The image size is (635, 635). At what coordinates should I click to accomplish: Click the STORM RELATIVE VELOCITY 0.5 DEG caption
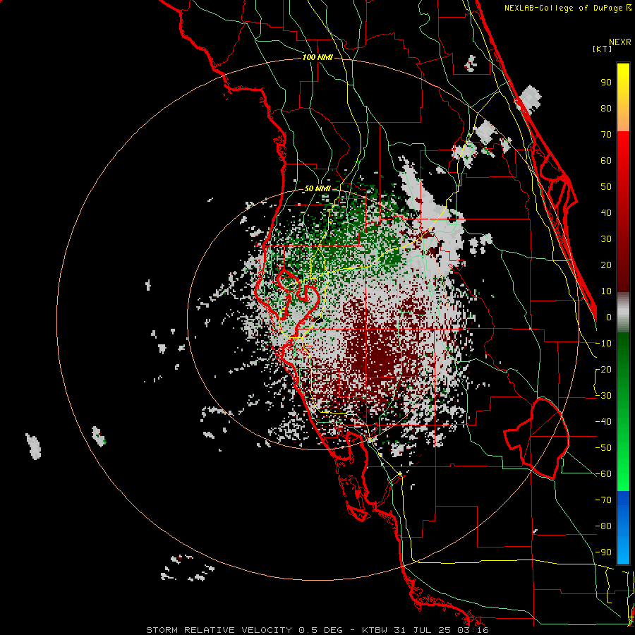[x=244, y=630]
